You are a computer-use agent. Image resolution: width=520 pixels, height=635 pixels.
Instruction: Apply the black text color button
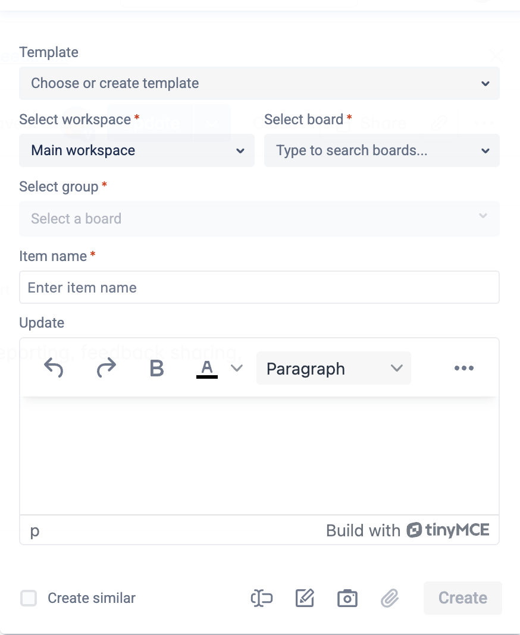[206, 369]
